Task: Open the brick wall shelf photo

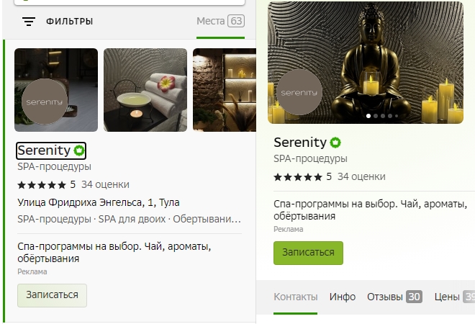Action: pos(225,90)
